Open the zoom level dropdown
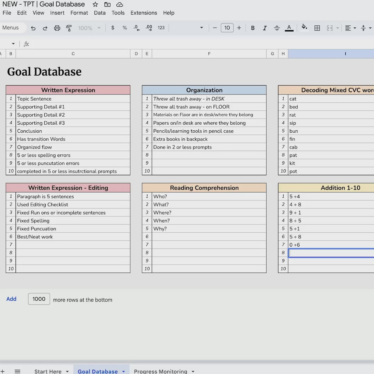 point(89,28)
